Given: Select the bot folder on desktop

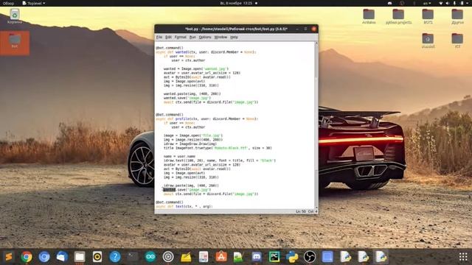Looking at the screenshot, I should 15,43.
